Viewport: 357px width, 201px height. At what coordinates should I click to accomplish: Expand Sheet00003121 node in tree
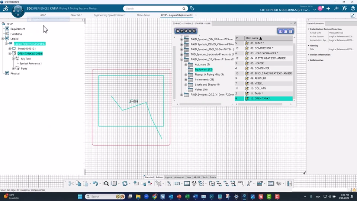(x=10, y=48)
